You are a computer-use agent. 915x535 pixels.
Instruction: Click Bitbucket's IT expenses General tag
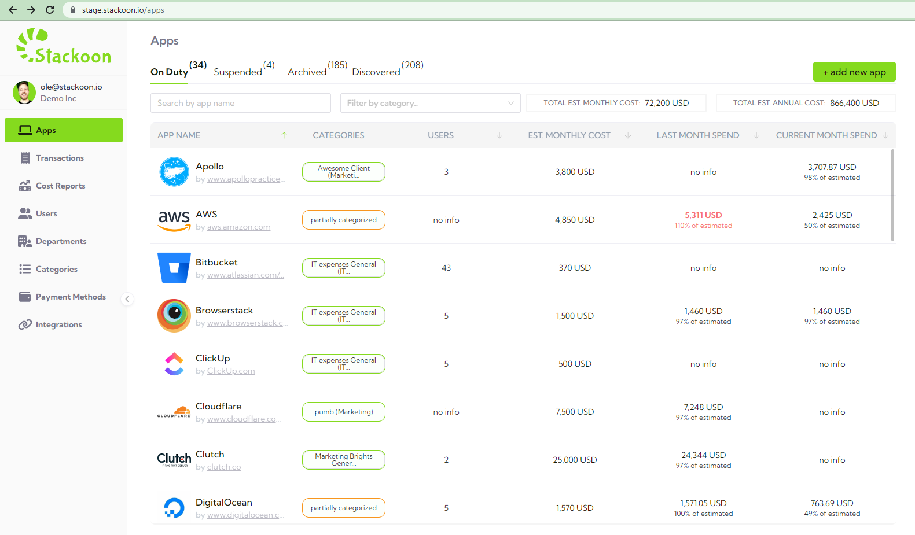[344, 268]
